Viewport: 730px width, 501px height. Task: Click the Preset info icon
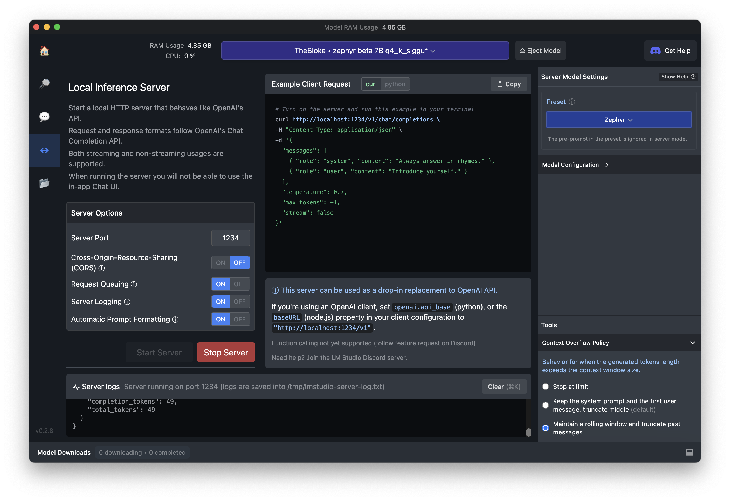pyautogui.click(x=572, y=102)
